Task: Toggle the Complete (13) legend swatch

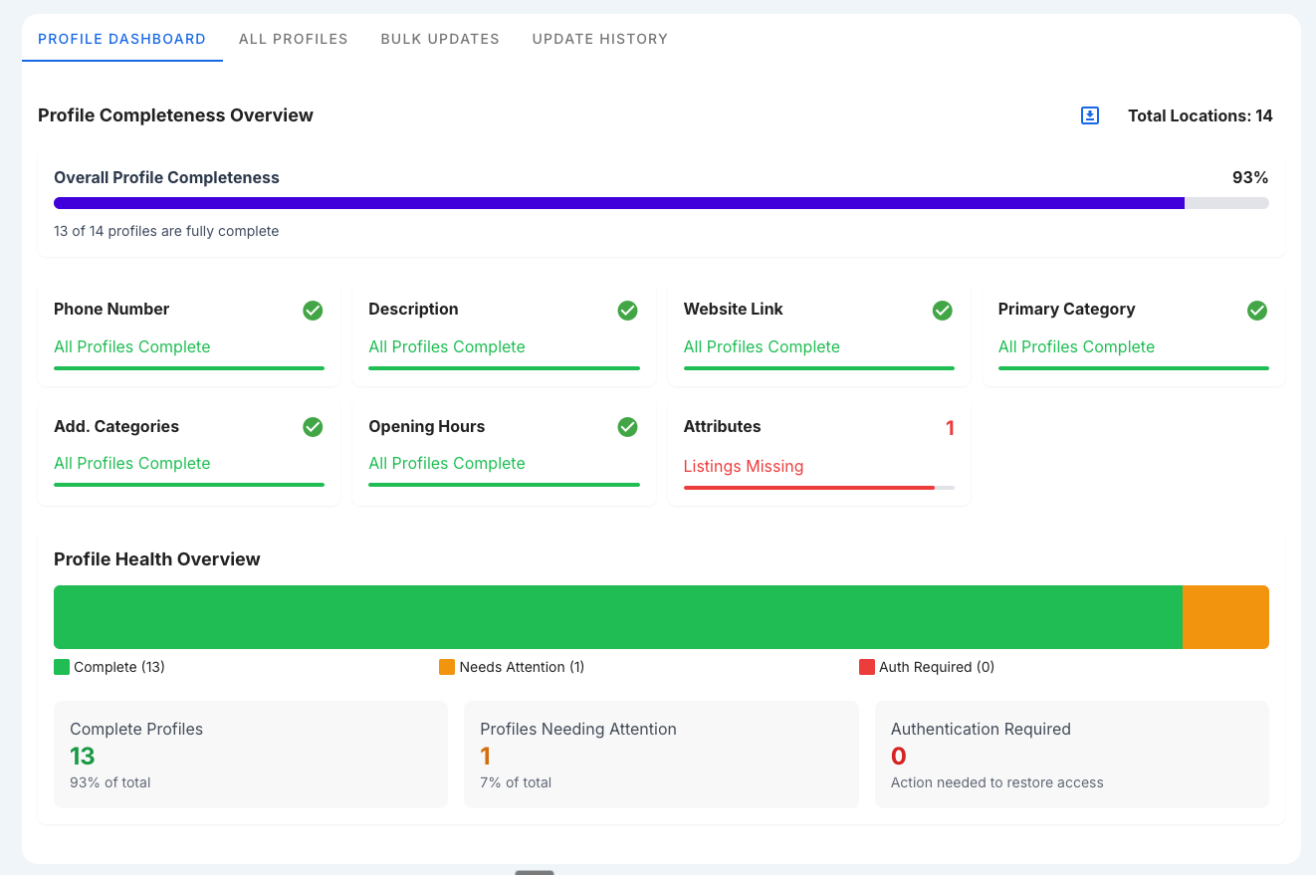Action: coord(62,666)
